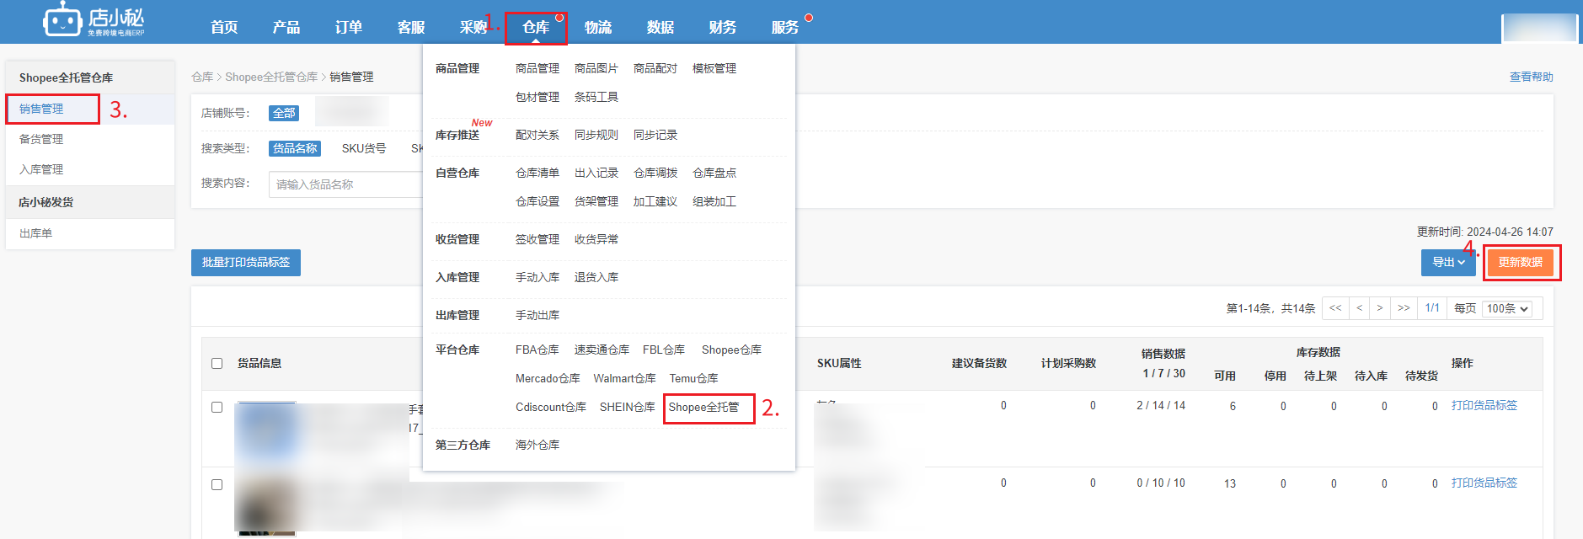Image resolution: width=1583 pixels, height=539 pixels.
Task: Select 手动入库 in the menu
Action: (537, 277)
